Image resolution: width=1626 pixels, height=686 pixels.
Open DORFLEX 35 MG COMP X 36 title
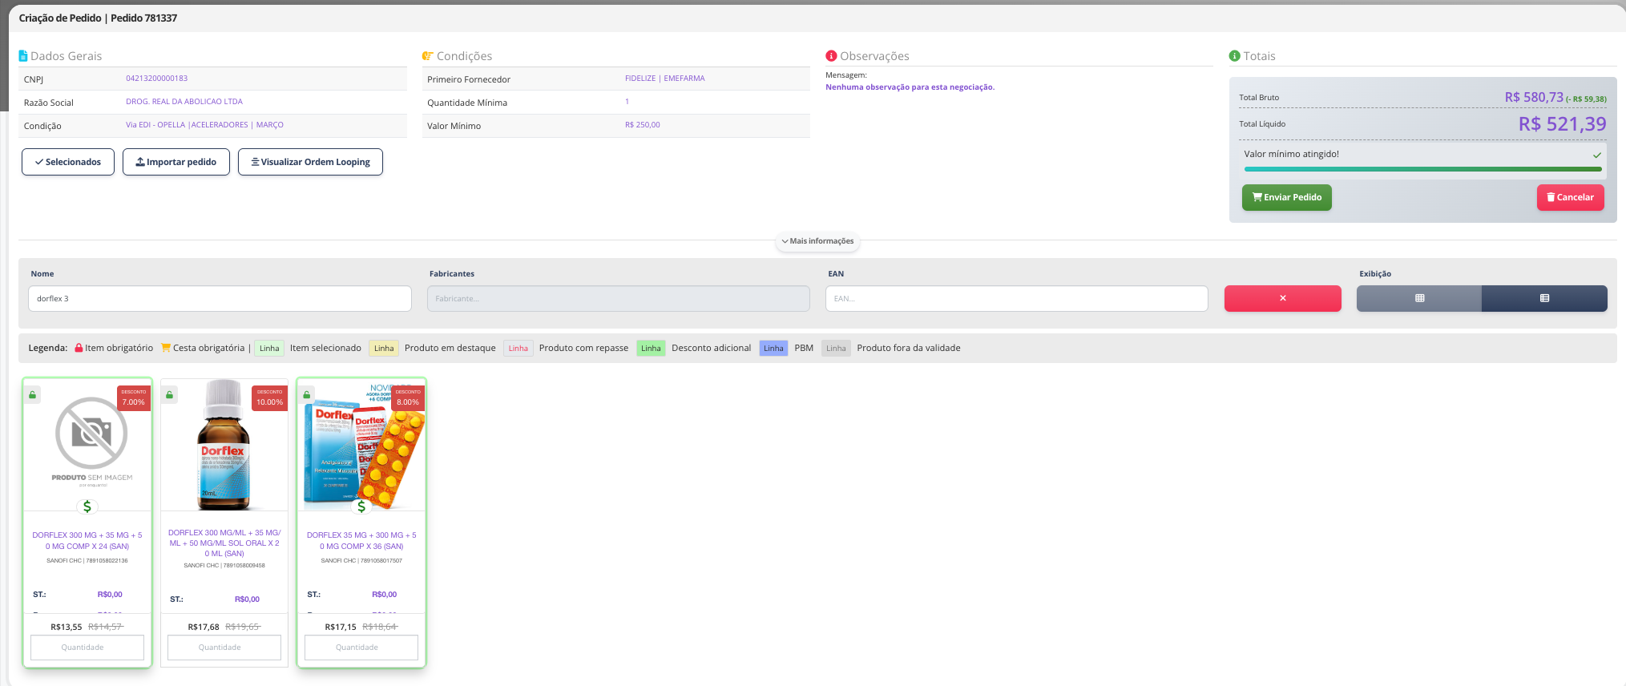pyautogui.click(x=361, y=541)
